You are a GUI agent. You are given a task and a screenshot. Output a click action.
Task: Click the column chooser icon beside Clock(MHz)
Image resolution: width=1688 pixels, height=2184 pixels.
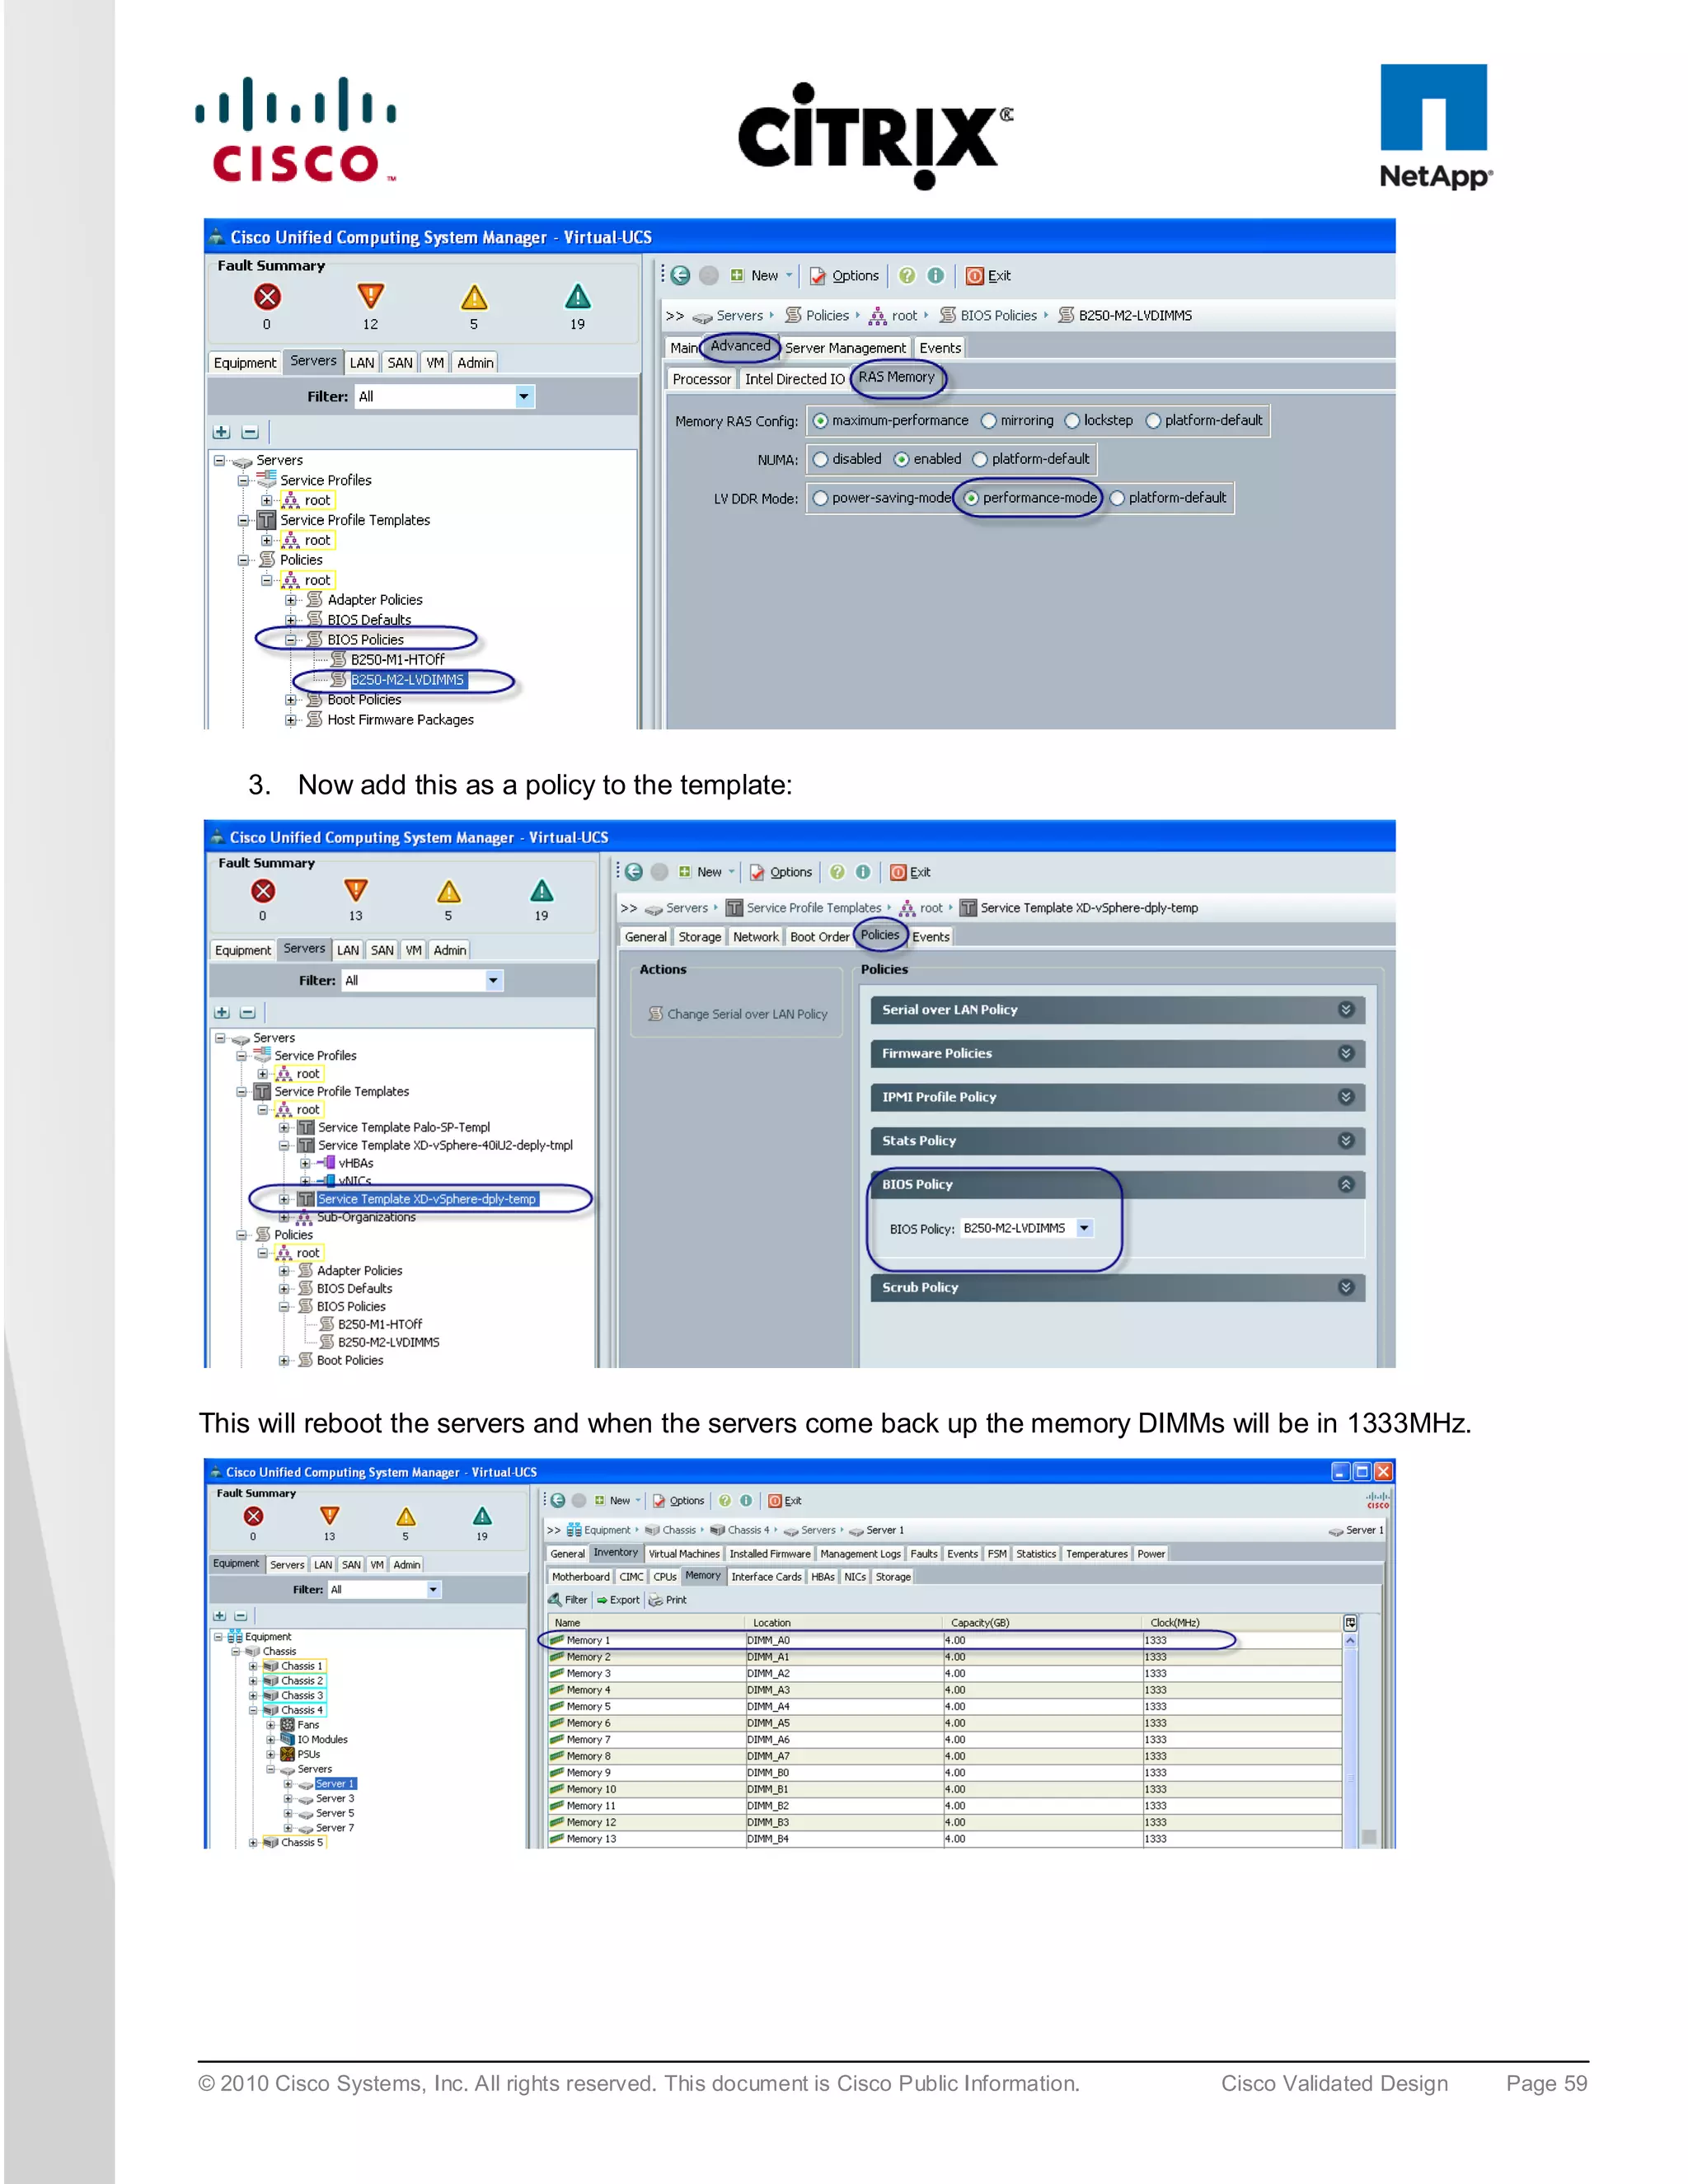[x=1350, y=1622]
